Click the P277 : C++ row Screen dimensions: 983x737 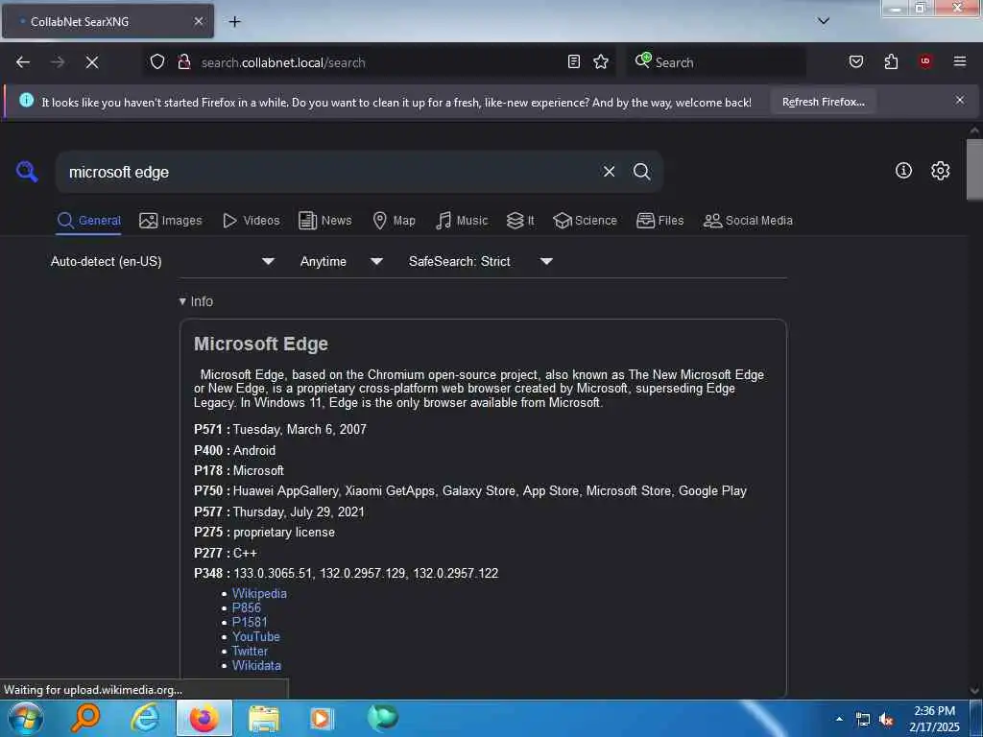coord(226,553)
